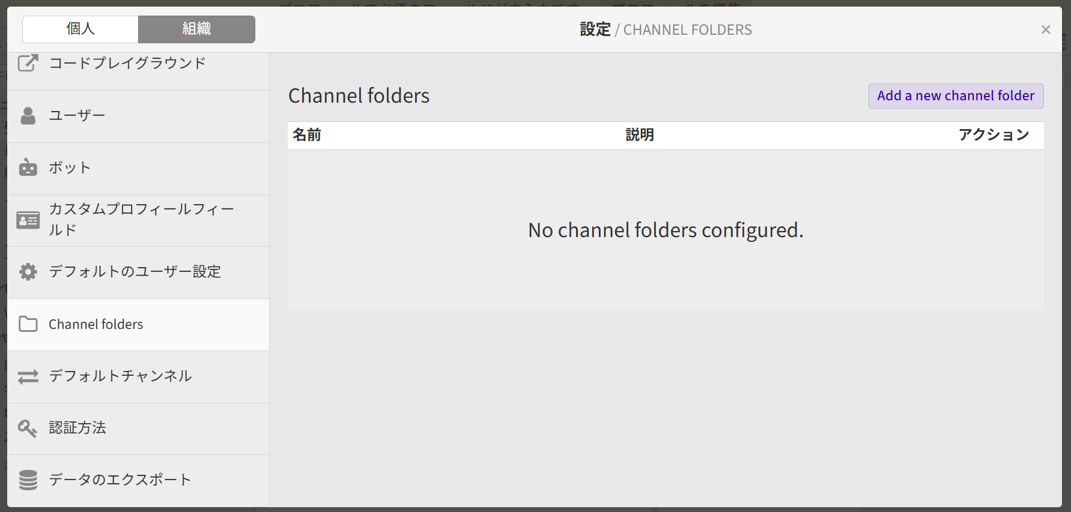Click the code playground external-link icon
This screenshot has width=1071, height=512.
(x=28, y=63)
